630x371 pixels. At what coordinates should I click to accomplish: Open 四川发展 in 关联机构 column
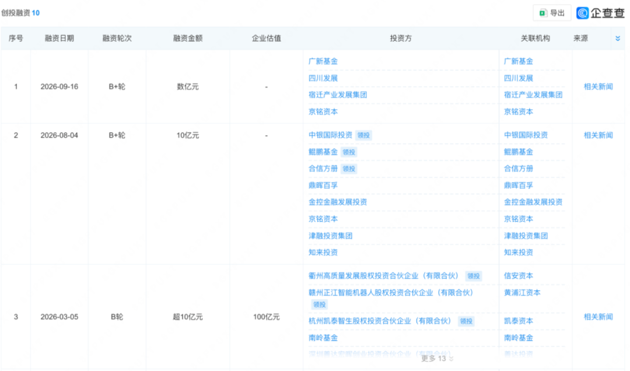tap(519, 78)
